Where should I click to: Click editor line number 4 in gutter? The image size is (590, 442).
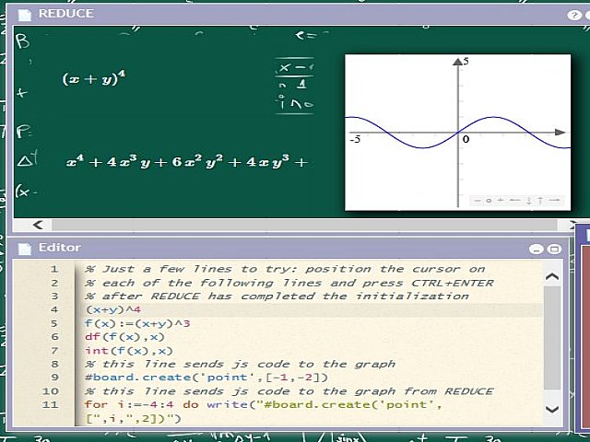pos(54,309)
